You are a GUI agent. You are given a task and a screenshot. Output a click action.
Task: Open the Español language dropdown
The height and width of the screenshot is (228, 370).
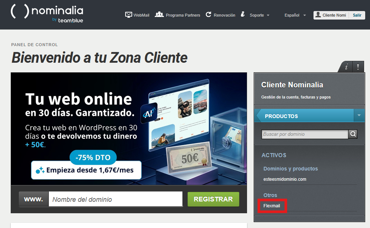tap(295, 15)
